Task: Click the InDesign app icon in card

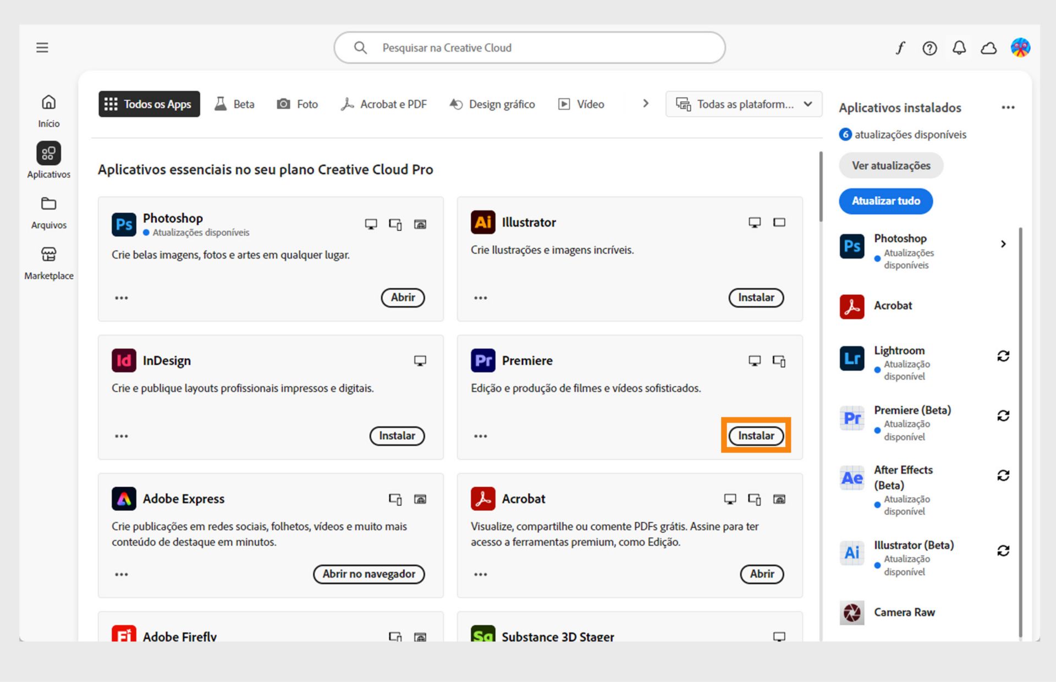Action: [x=124, y=361]
